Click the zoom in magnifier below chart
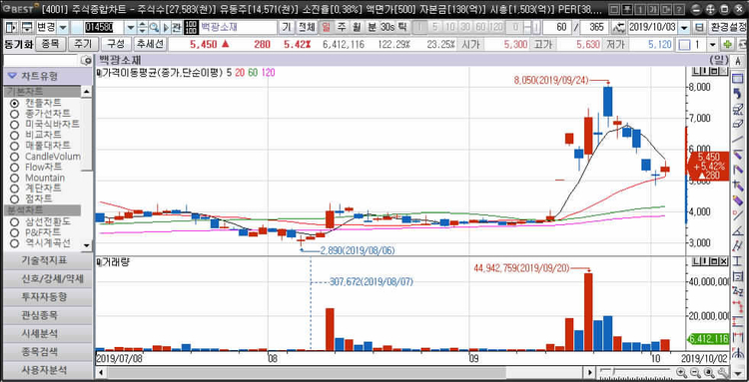749x382 pixels. (681, 372)
